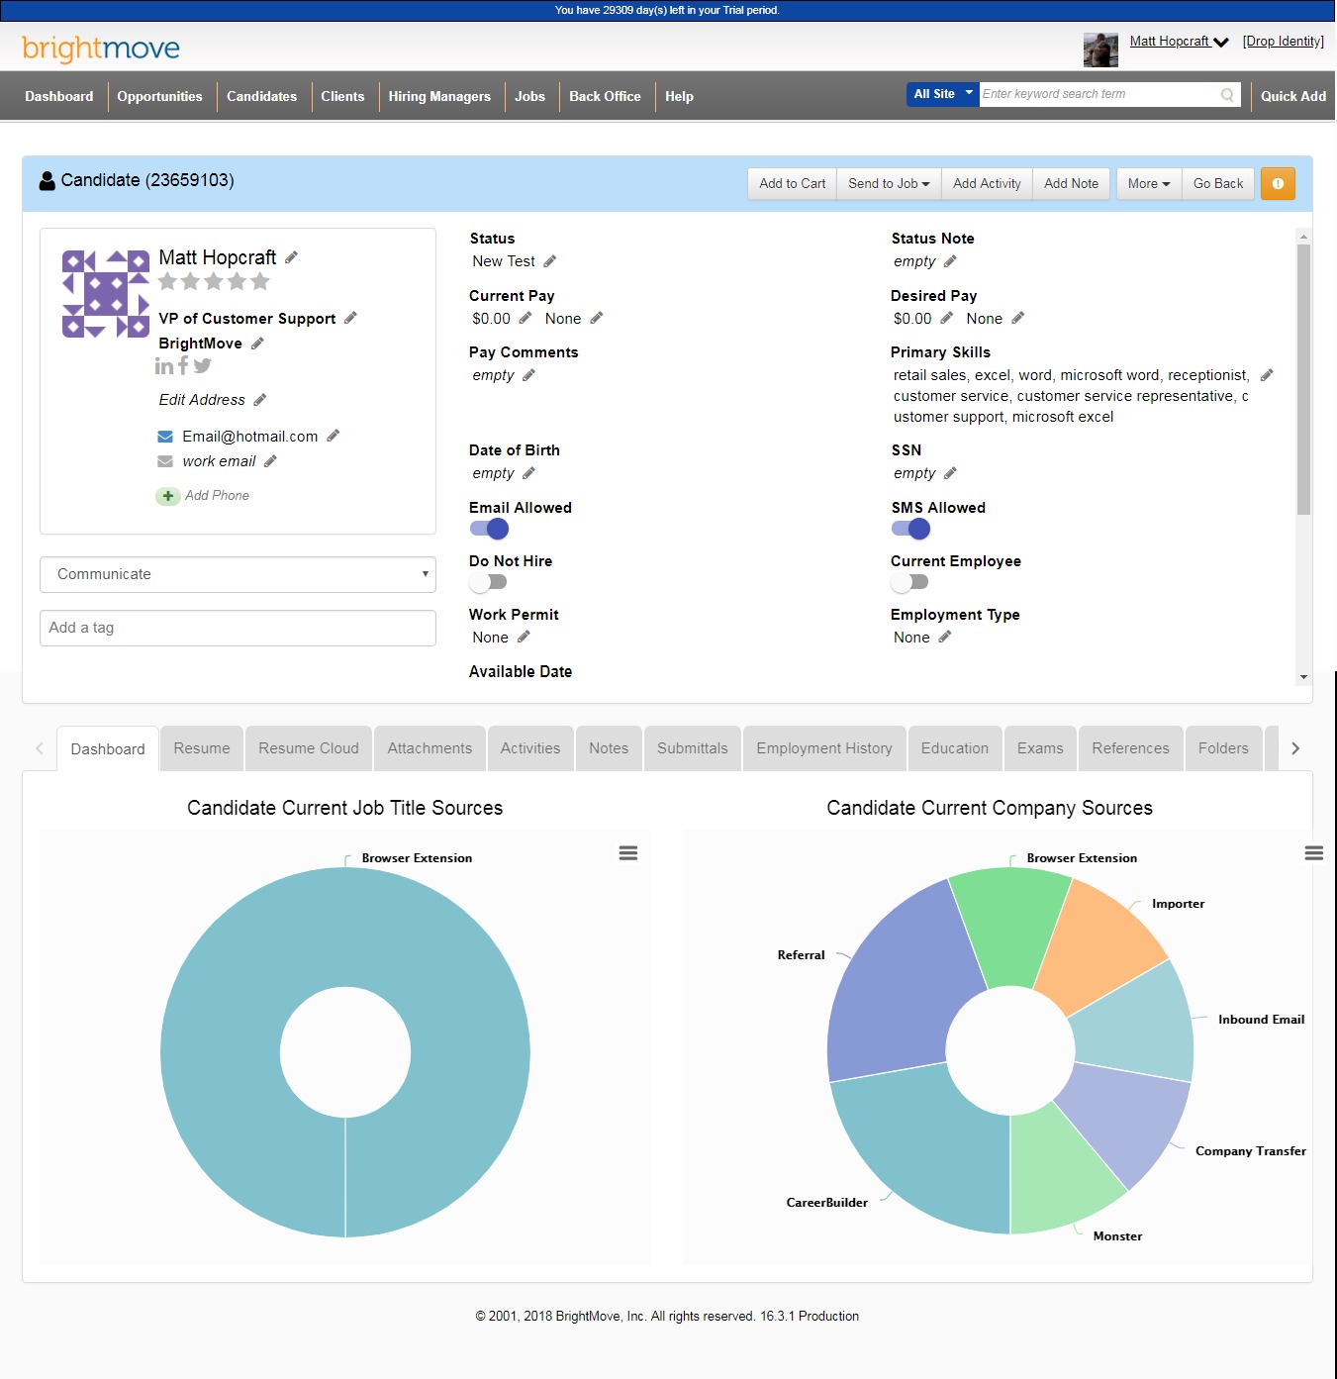This screenshot has width=1337, height=1379.
Task: Open the Communicate dropdown
Action: (238, 574)
